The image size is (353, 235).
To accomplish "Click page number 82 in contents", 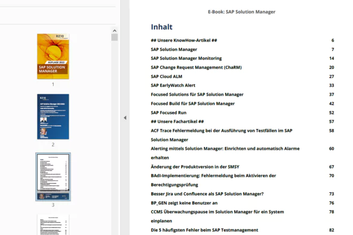I will (x=332, y=230).
